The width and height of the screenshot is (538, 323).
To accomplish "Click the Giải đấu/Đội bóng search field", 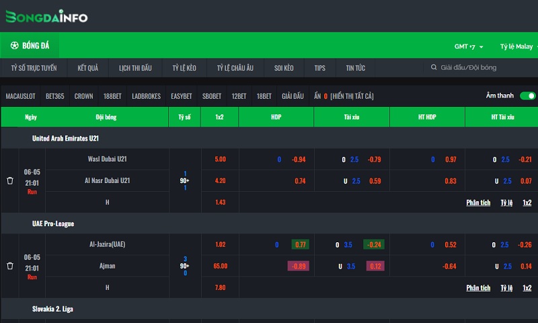I will coord(484,68).
